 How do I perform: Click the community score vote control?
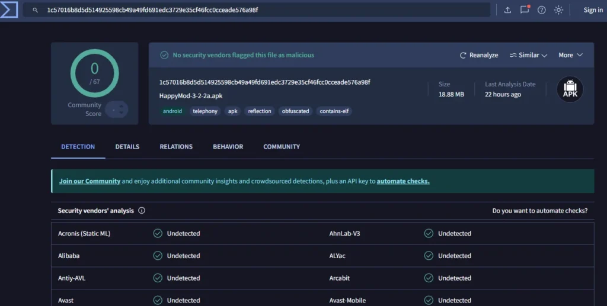coord(117,109)
